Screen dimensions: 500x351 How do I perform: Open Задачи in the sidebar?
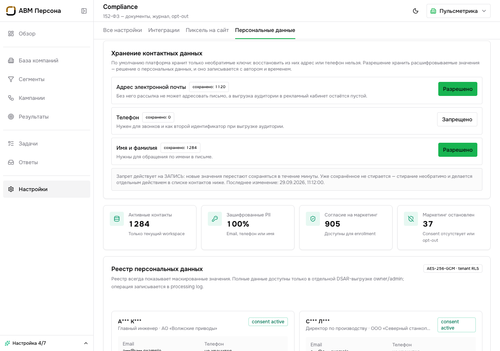46,144
